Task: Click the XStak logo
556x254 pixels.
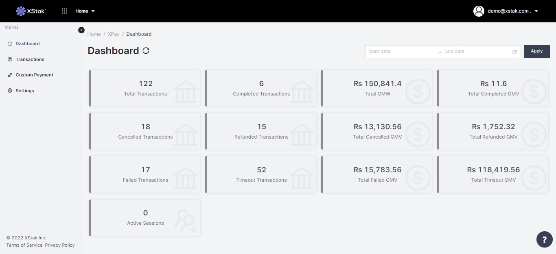Action: (x=31, y=11)
